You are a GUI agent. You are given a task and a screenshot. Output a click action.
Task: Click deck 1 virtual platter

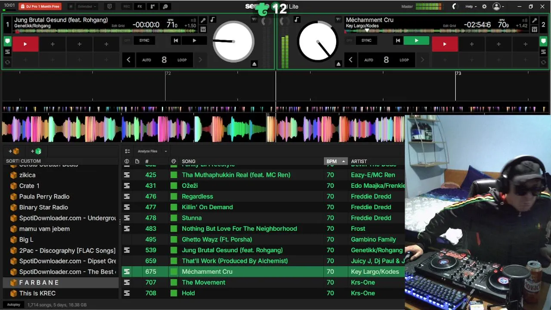click(233, 41)
